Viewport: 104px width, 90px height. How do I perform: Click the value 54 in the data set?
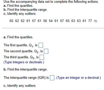51,21
